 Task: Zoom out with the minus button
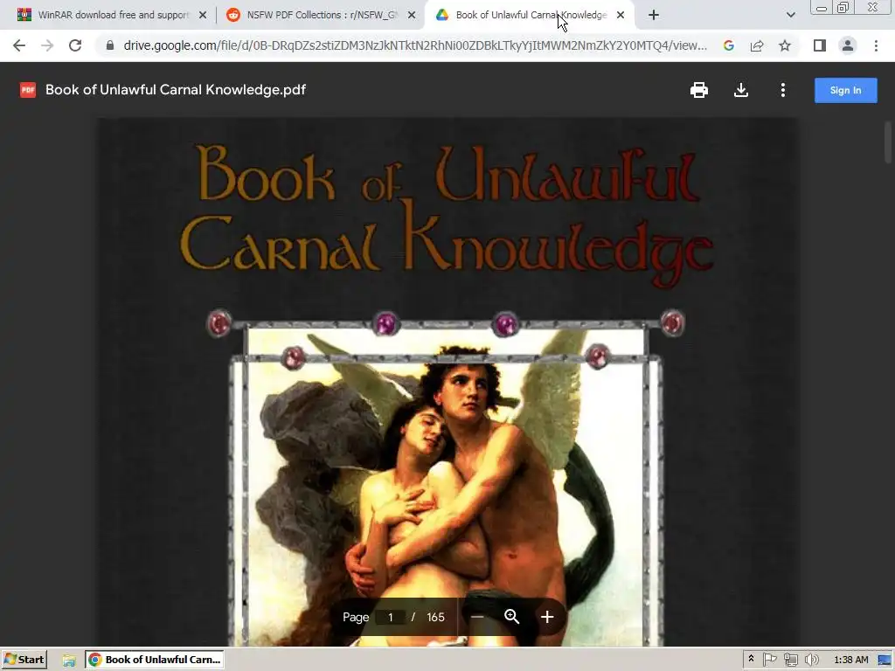477,617
